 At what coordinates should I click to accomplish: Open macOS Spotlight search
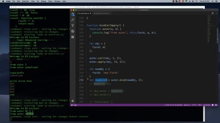tap(212, 1)
